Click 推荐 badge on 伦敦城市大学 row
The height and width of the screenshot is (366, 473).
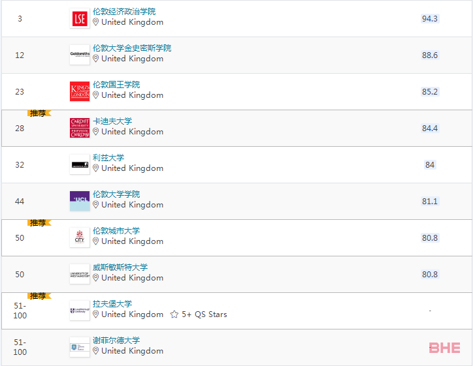(x=39, y=223)
